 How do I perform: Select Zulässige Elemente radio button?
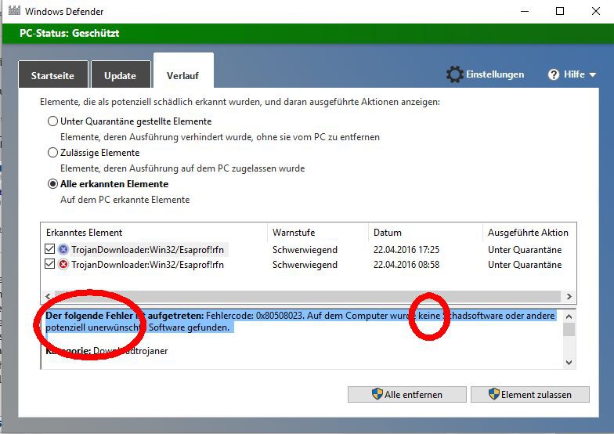52,152
